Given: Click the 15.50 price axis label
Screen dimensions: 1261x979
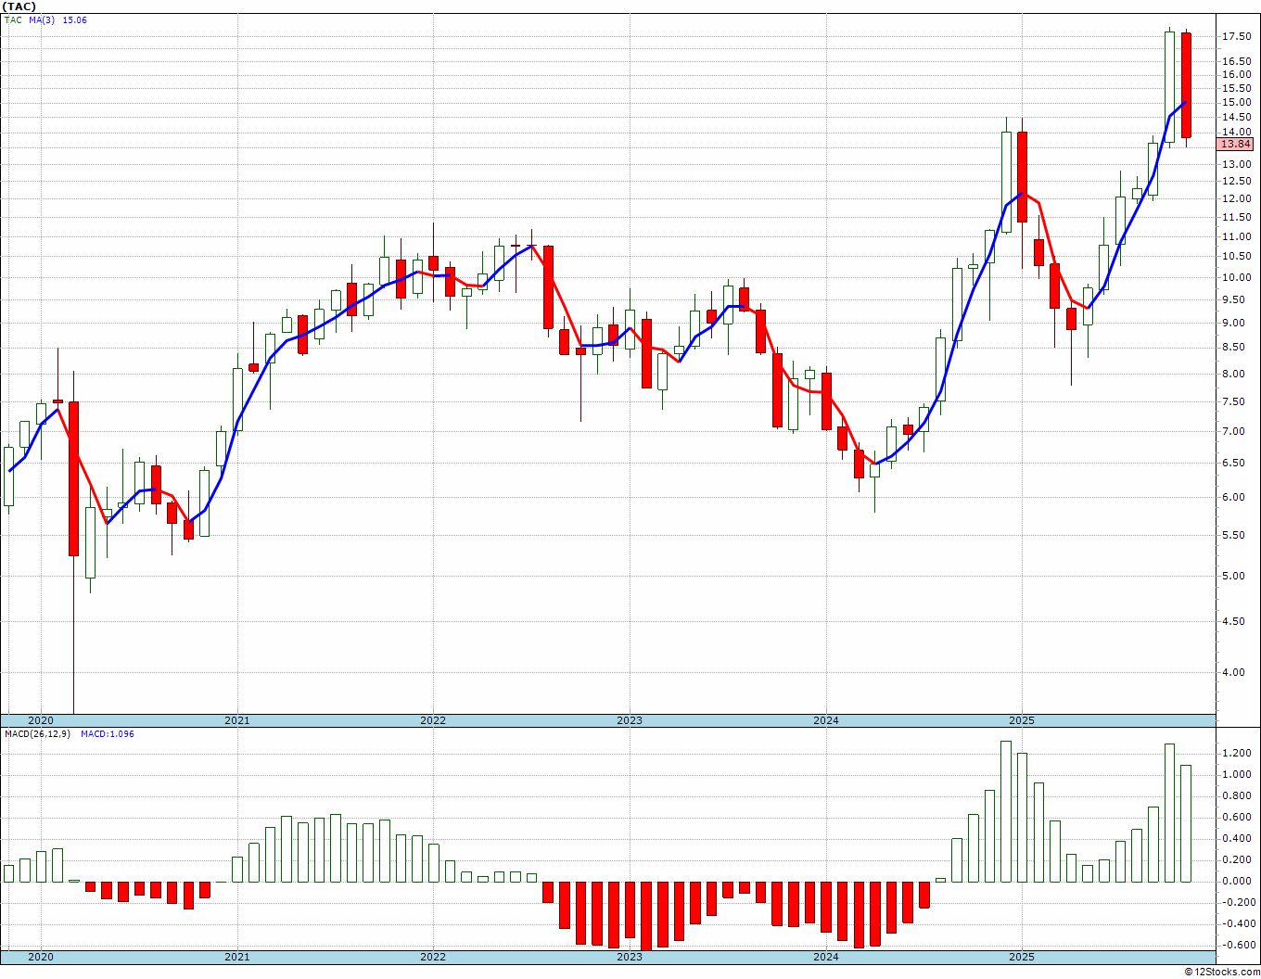Looking at the screenshot, I should [x=1236, y=88].
